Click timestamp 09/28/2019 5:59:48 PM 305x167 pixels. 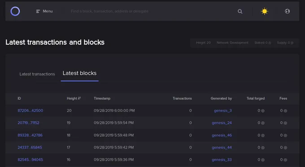coord(113,135)
